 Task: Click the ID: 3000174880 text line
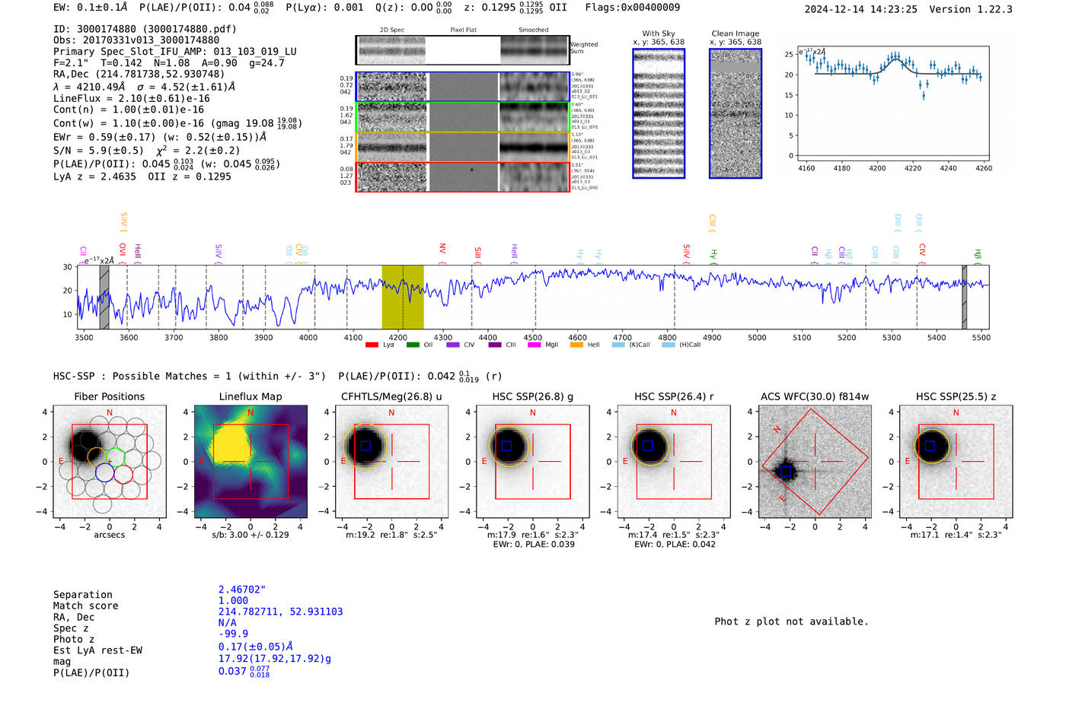tap(145, 29)
